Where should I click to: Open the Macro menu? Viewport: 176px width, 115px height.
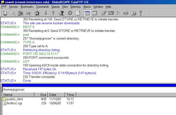87,7
